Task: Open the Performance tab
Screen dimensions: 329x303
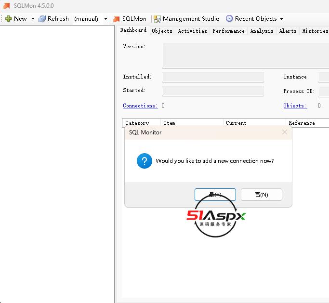Action: (228, 31)
